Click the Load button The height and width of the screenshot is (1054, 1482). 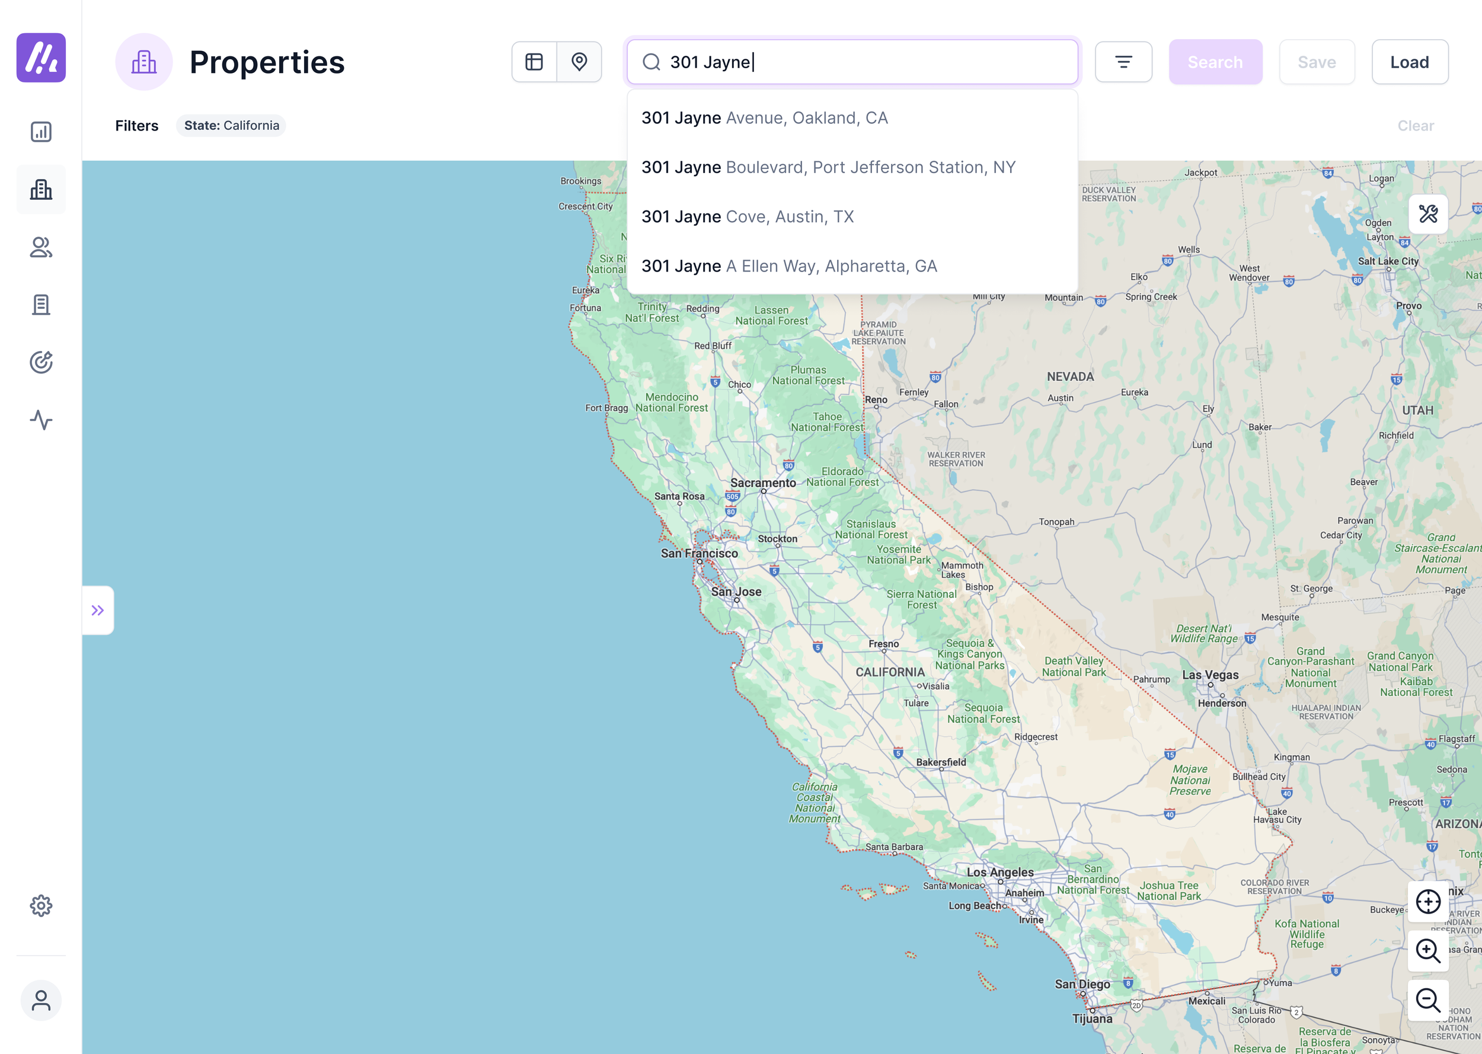1409,62
